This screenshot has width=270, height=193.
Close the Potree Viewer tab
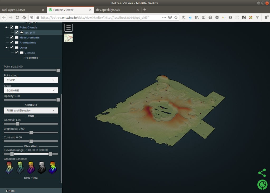90,10
